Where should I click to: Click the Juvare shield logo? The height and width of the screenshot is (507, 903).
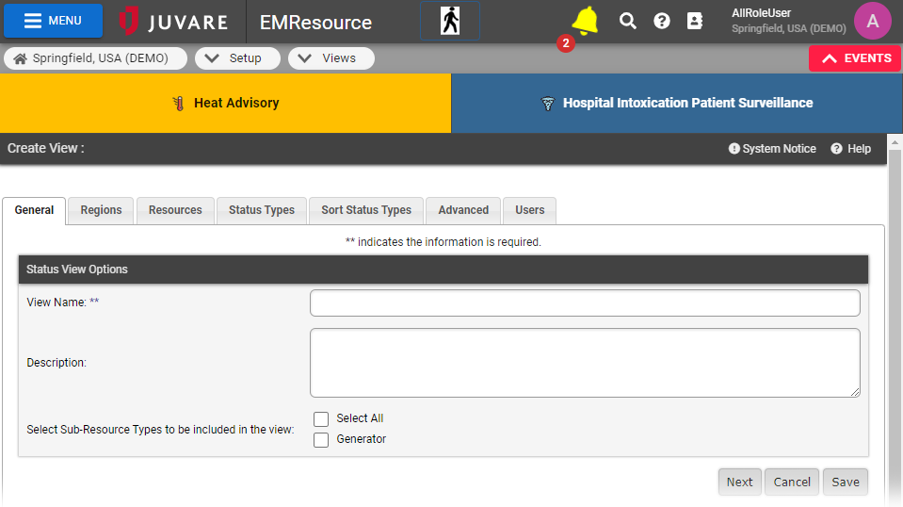[128, 22]
